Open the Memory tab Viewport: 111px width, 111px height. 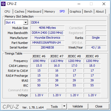50,12
